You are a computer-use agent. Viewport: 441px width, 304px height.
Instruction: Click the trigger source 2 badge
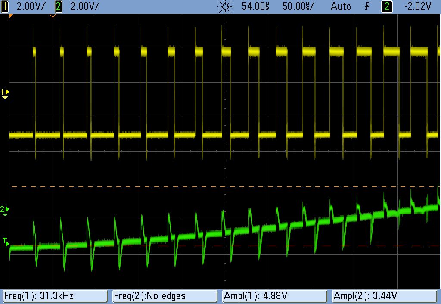(x=387, y=6)
